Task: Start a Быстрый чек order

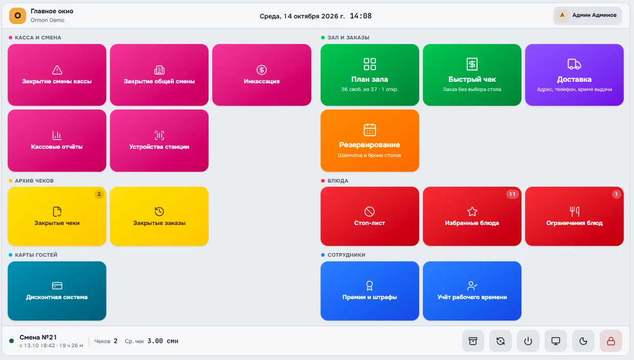Action: pyautogui.click(x=472, y=75)
